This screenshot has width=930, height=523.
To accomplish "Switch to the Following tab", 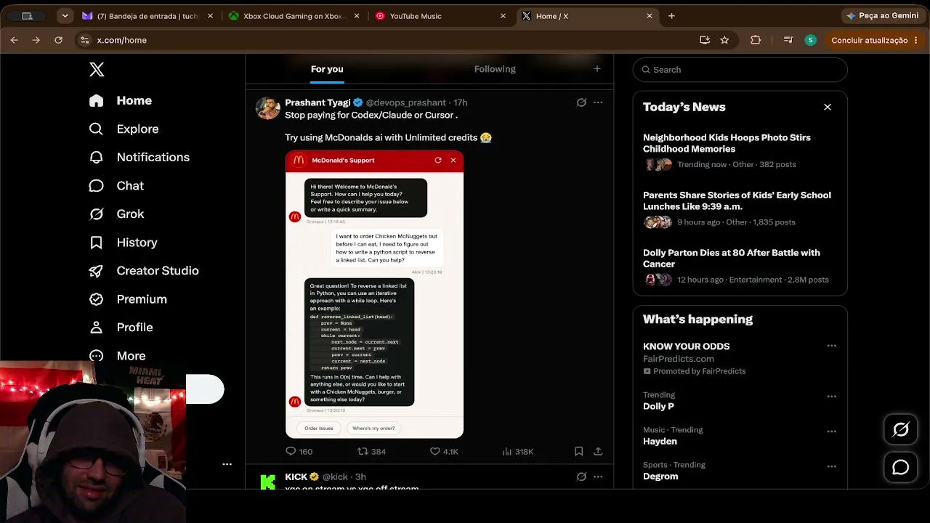I will 495,69.
